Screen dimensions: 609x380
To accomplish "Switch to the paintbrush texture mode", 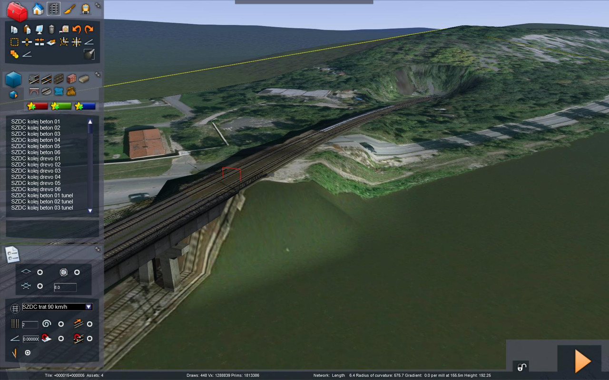I will pyautogui.click(x=69, y=9).
